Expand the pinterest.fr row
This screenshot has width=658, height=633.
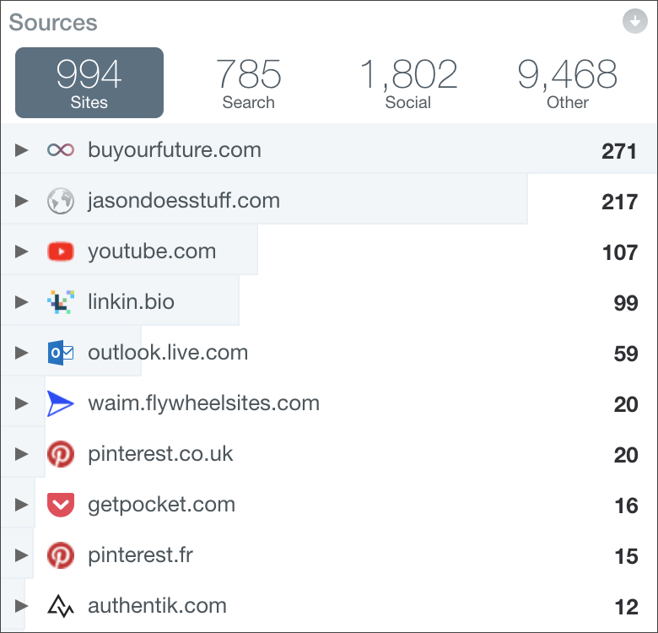(x=21, y=555)
